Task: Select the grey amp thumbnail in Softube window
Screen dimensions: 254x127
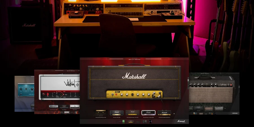Action: pos(219,109)
